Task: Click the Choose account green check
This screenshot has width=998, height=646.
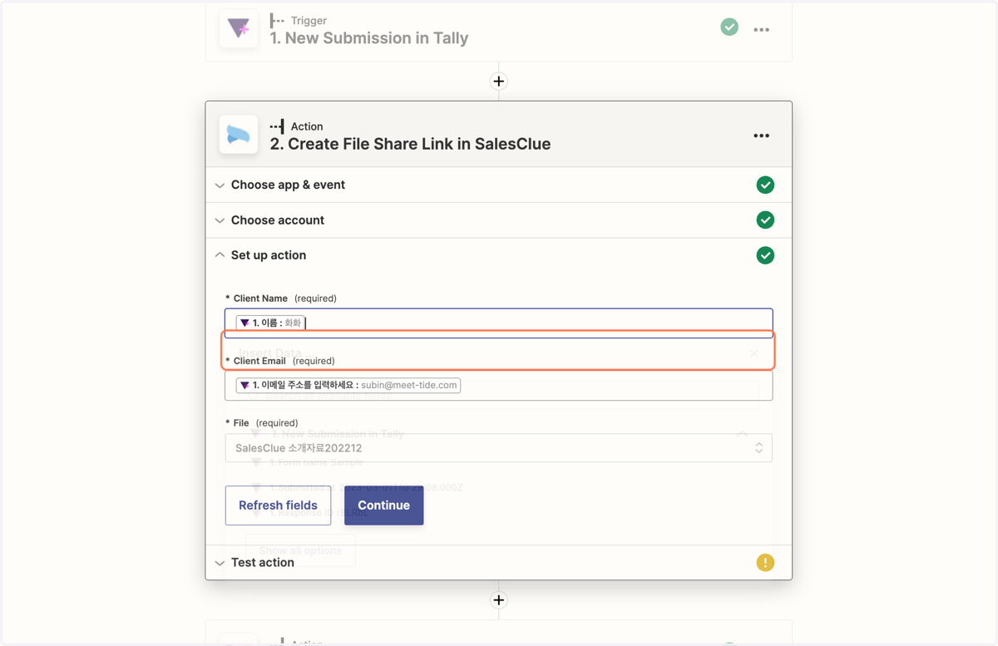Action: click(765, 220)
